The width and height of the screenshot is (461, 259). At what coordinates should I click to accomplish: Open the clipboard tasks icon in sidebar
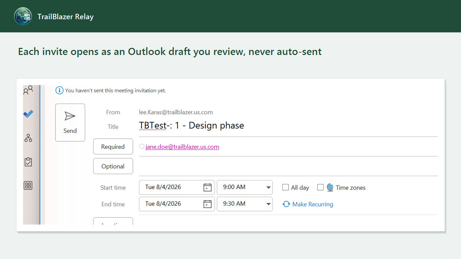pos(28,162)
